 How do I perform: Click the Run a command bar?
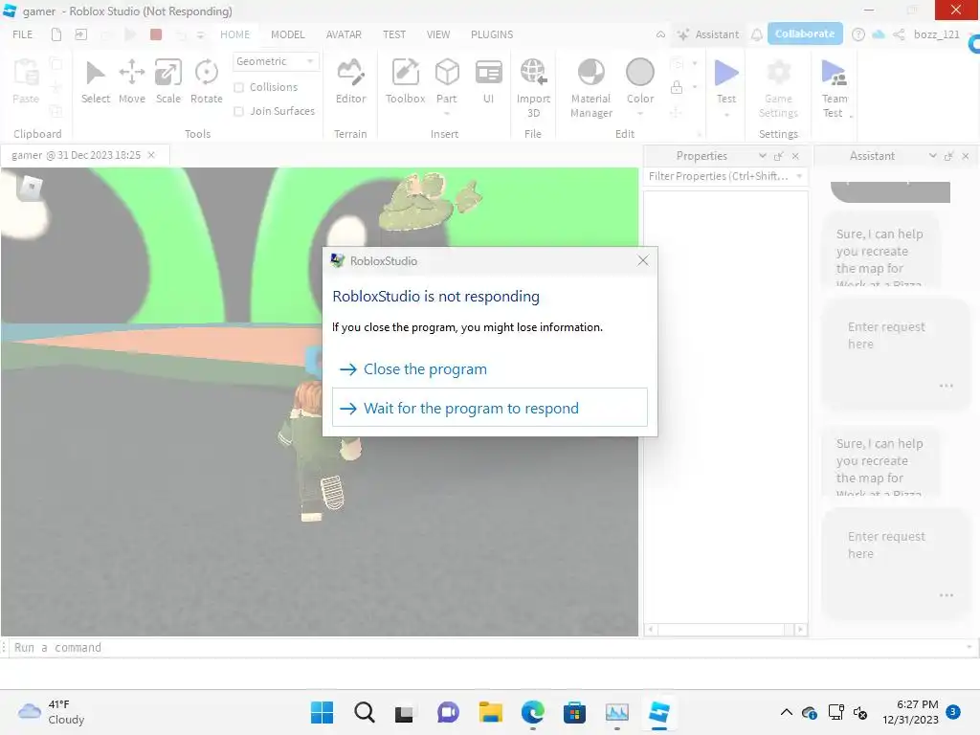pyautogui.click(x=489, y=648)
